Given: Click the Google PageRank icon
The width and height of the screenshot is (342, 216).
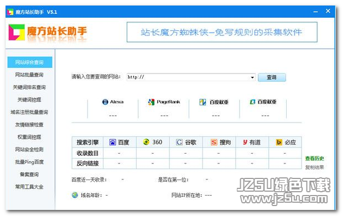Looking at the screenshot, I should point(151,102).
